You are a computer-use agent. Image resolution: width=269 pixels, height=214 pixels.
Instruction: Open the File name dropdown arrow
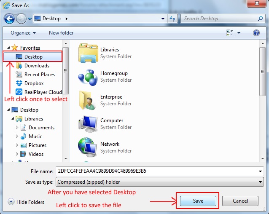(x=260, y=171)
